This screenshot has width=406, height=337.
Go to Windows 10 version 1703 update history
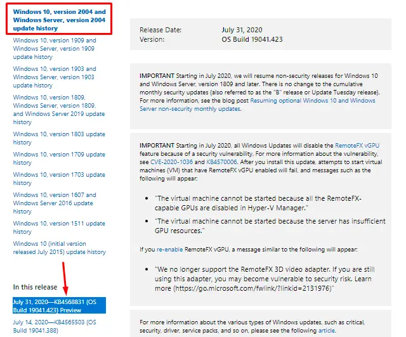59,179
